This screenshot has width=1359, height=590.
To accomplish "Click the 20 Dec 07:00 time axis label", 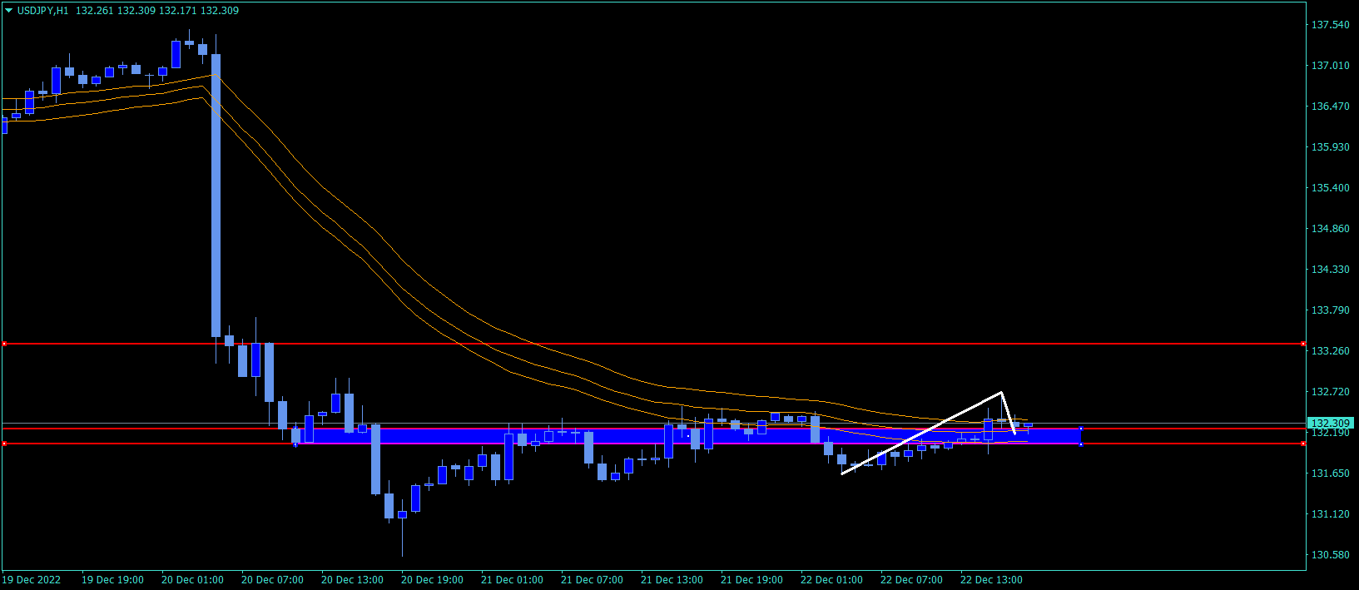I will (272, 580).
